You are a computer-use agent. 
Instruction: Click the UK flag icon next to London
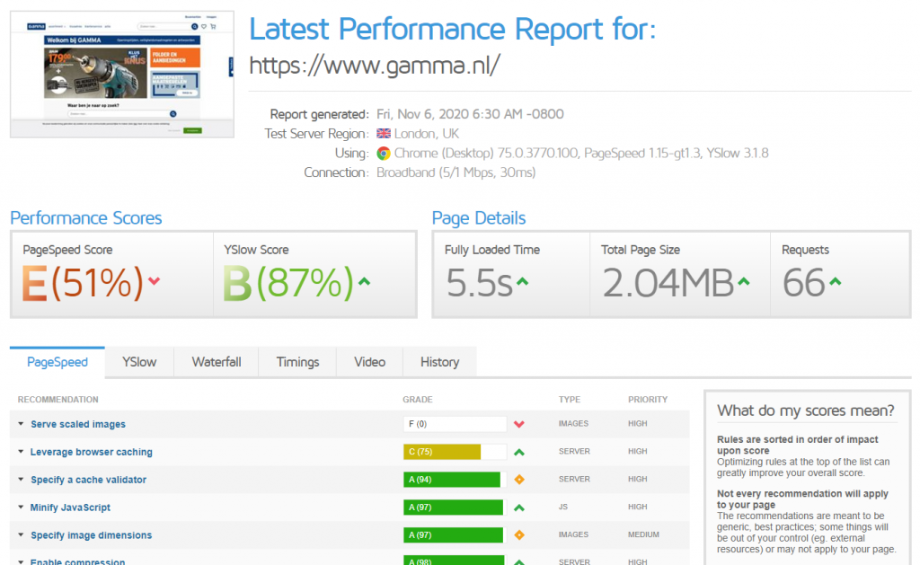tap(384, 134)
